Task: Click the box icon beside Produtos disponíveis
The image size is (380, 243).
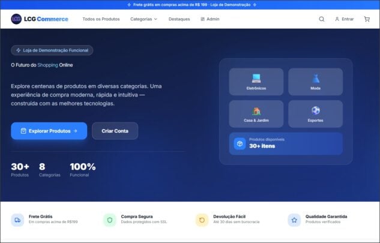Action: coord(240,143)
